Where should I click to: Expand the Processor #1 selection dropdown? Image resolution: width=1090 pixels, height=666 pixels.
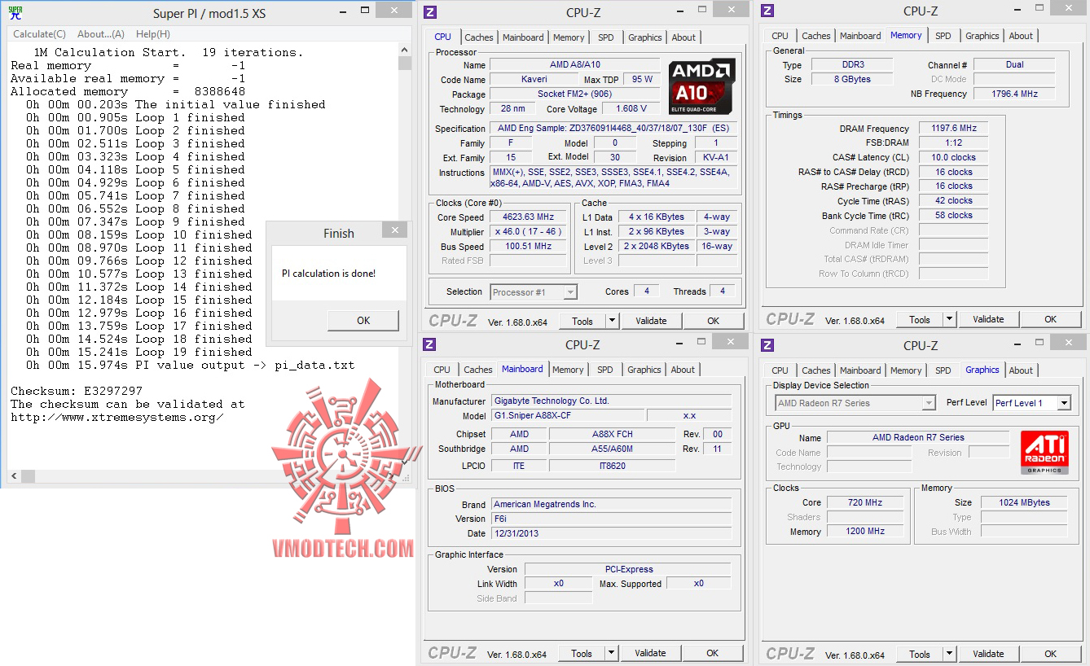(x=570, y=292)
